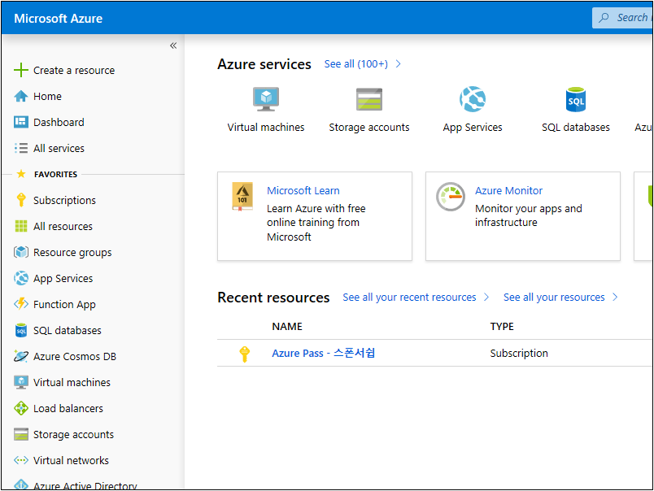Image resolution: width=654 pixels, height=491 pixels.
Task: Click chevron next to See all (100+)
Action: pos(399,63)
